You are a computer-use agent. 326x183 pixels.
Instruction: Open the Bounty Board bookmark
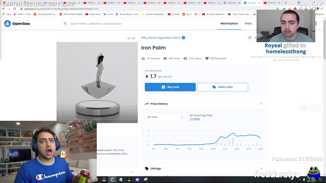tap(127, 14)
